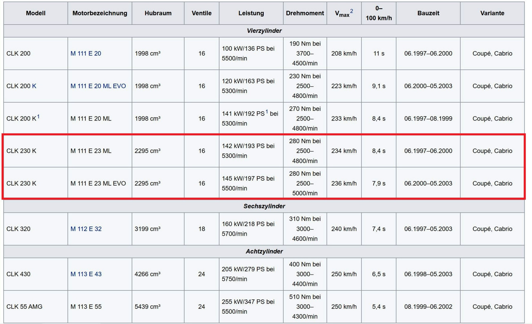Open the M 113 E 43 engine link

[x=86, y=274]
